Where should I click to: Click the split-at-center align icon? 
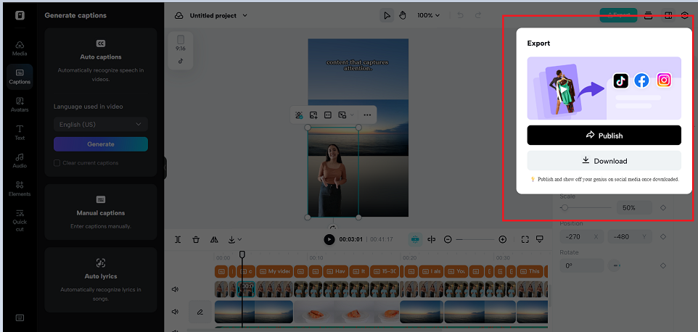(x=432, y=239)
